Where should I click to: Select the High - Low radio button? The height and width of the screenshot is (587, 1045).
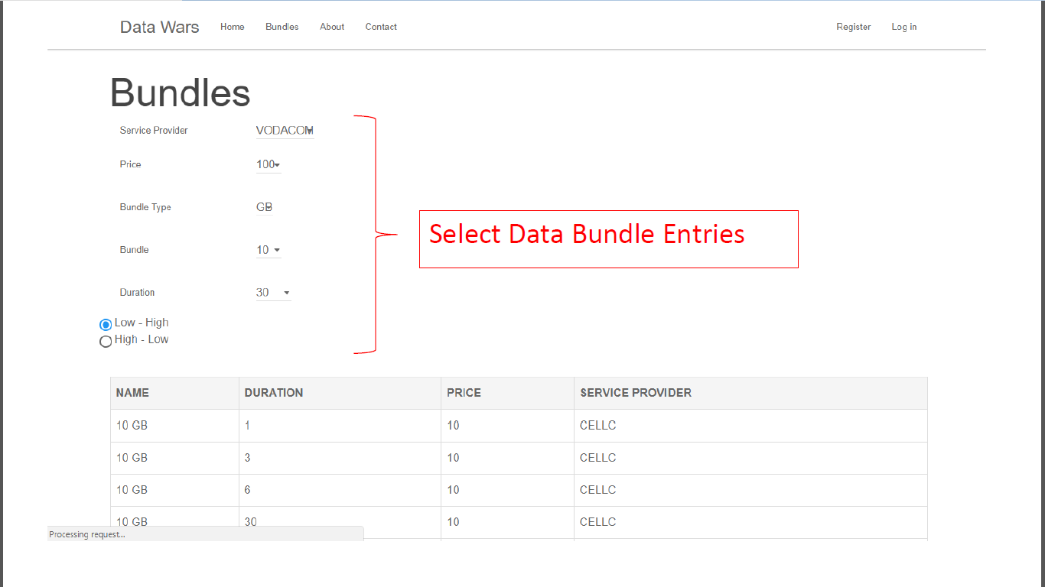click(106, 342)
